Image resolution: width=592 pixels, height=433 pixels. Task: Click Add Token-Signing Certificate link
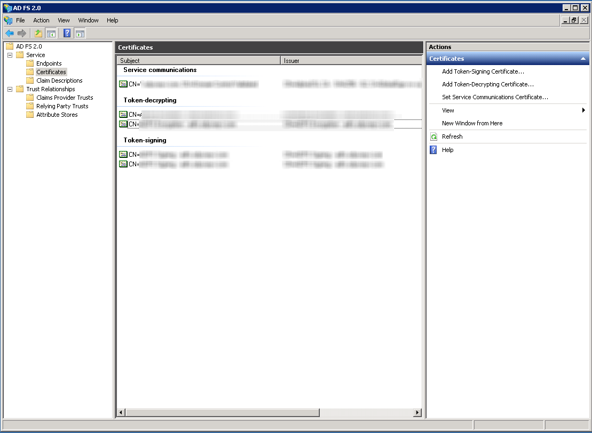point(483,71)
